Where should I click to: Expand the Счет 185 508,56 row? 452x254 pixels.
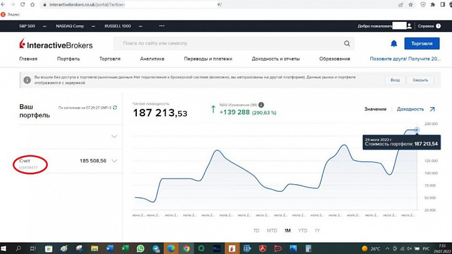click(114, 161)
